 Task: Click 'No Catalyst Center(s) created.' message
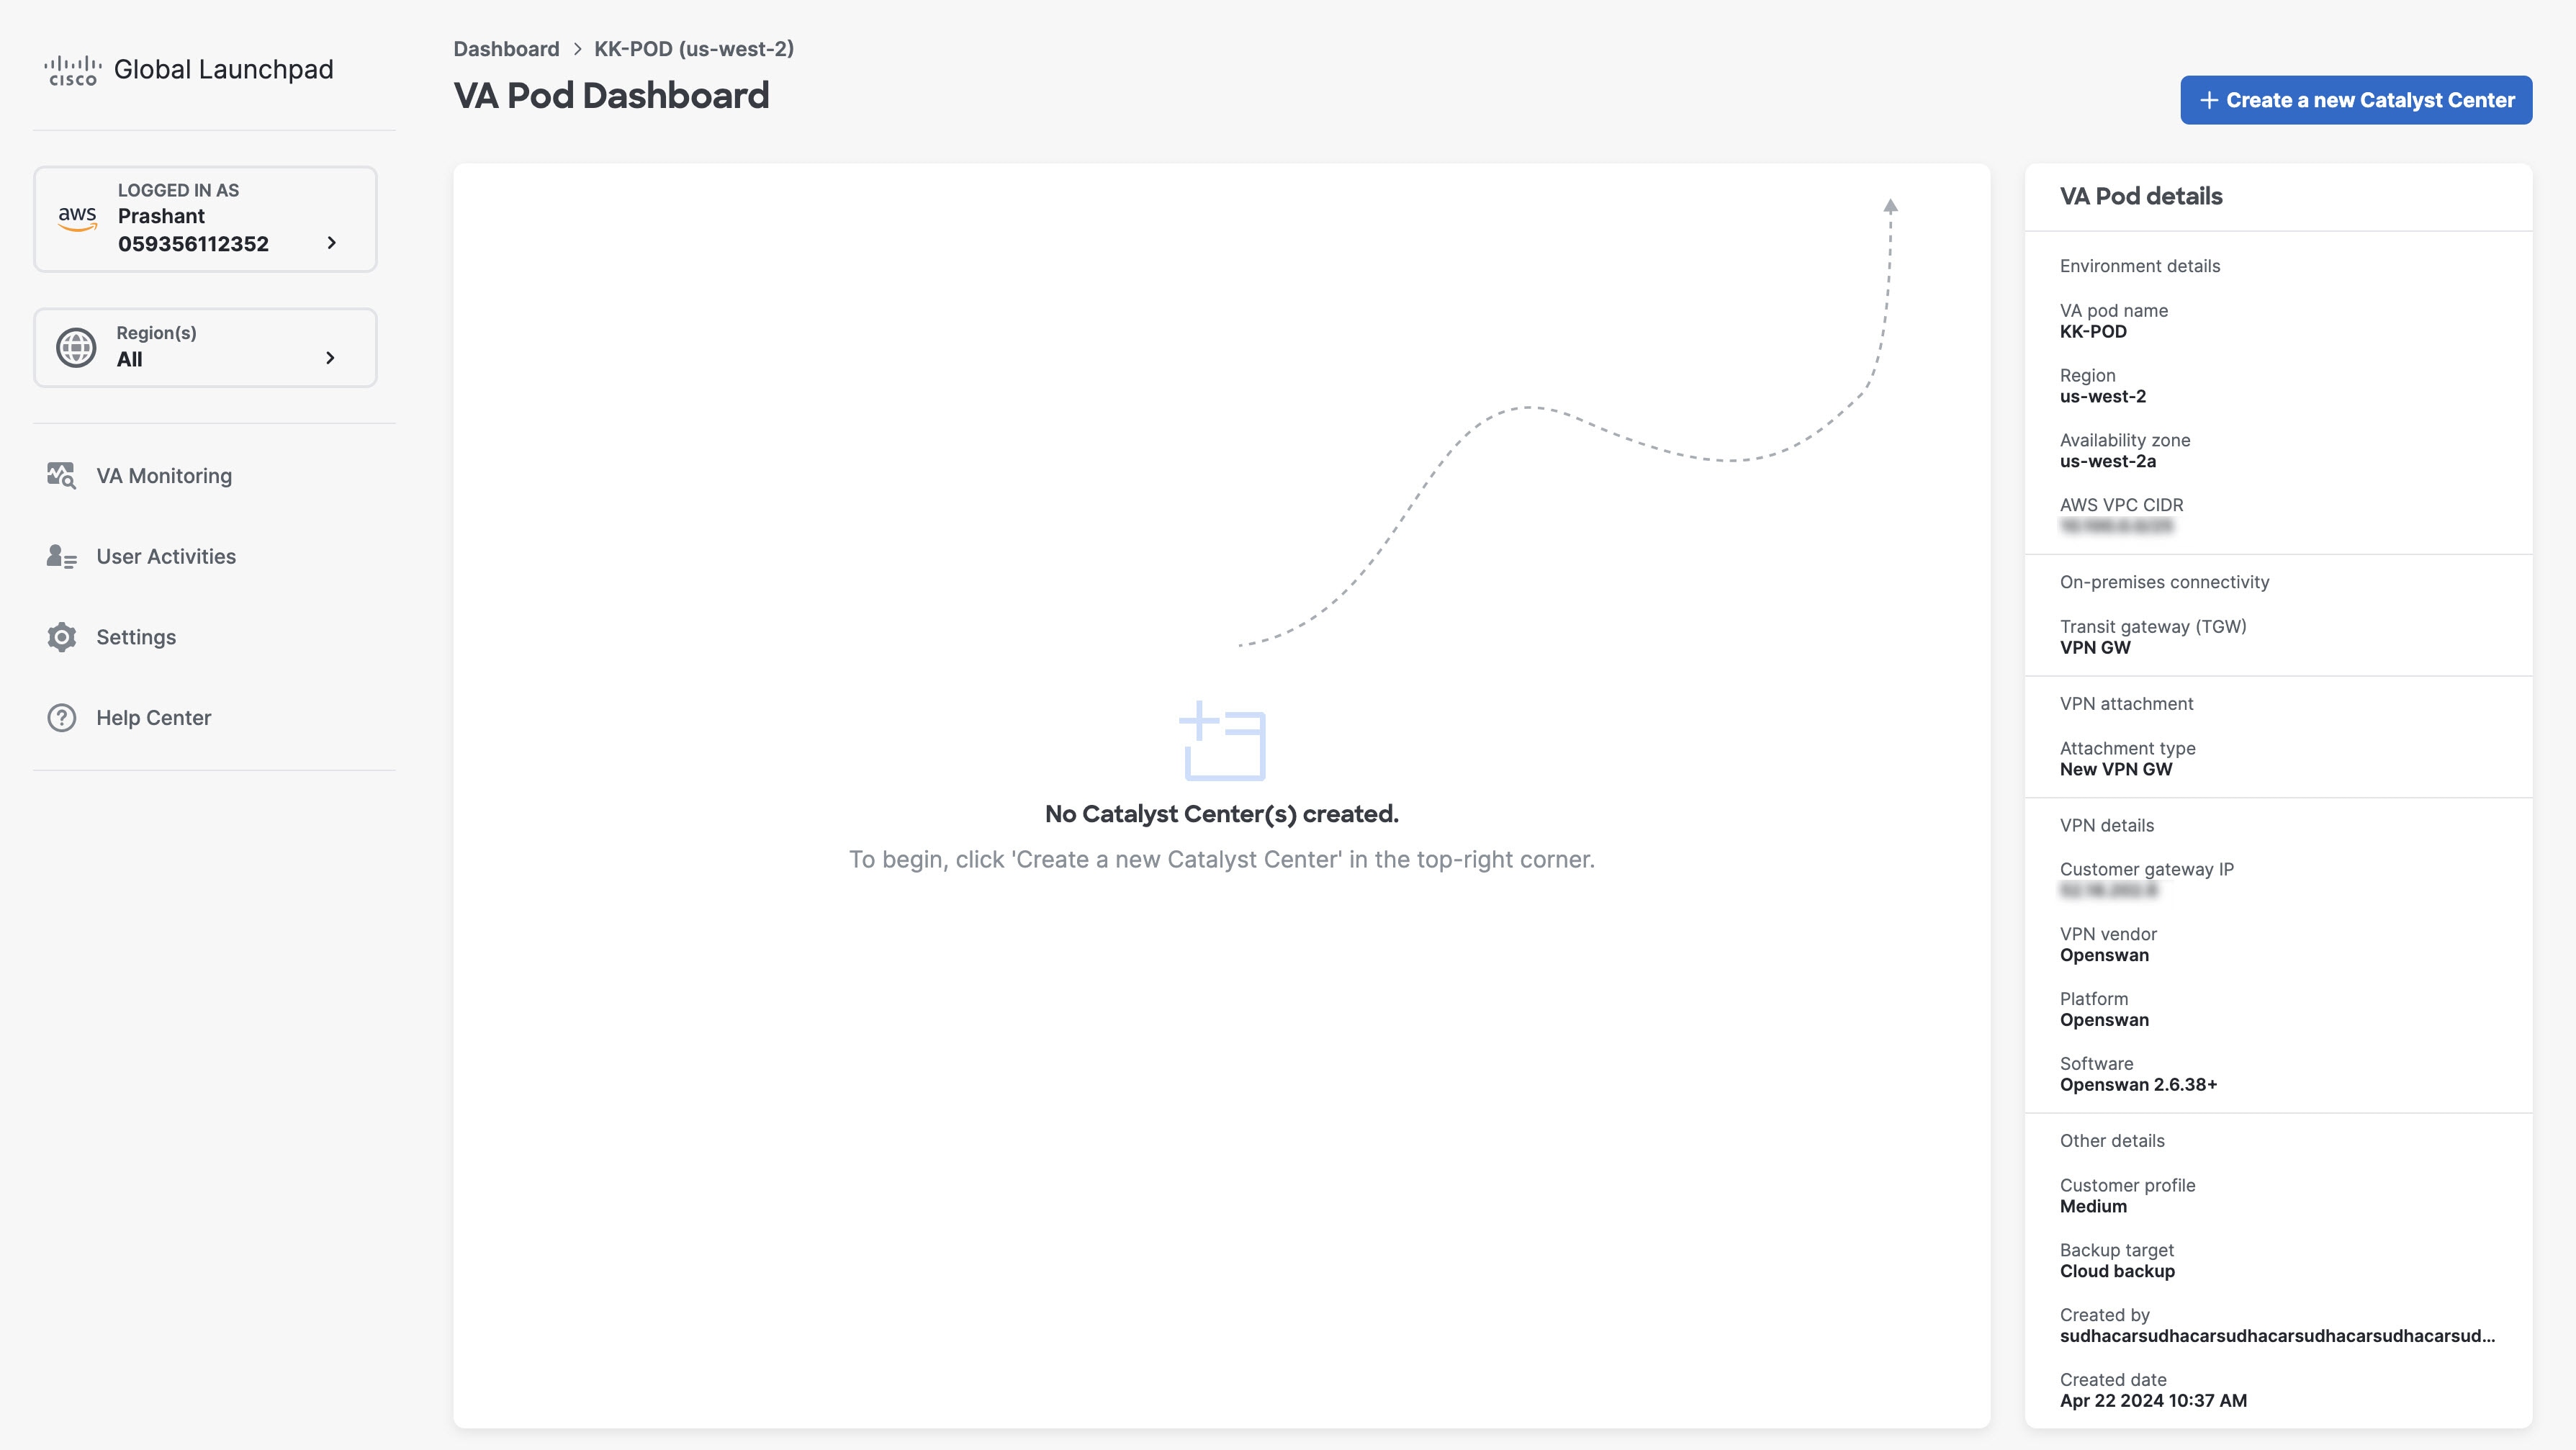[1222, 814]
